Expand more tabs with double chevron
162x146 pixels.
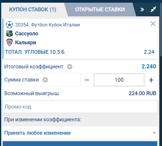point(142,10)
